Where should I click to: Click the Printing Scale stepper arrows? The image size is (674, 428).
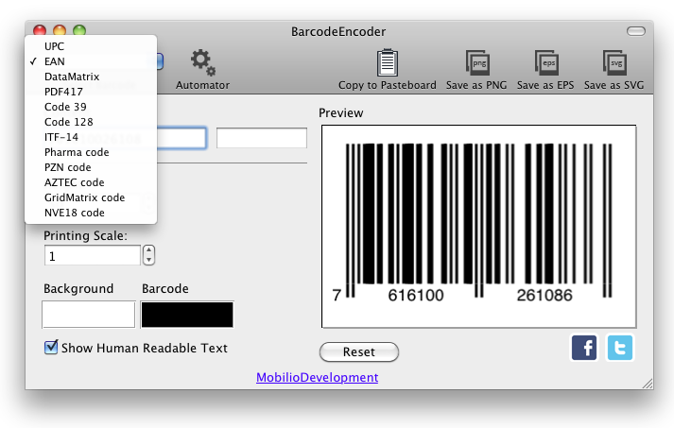148,255
